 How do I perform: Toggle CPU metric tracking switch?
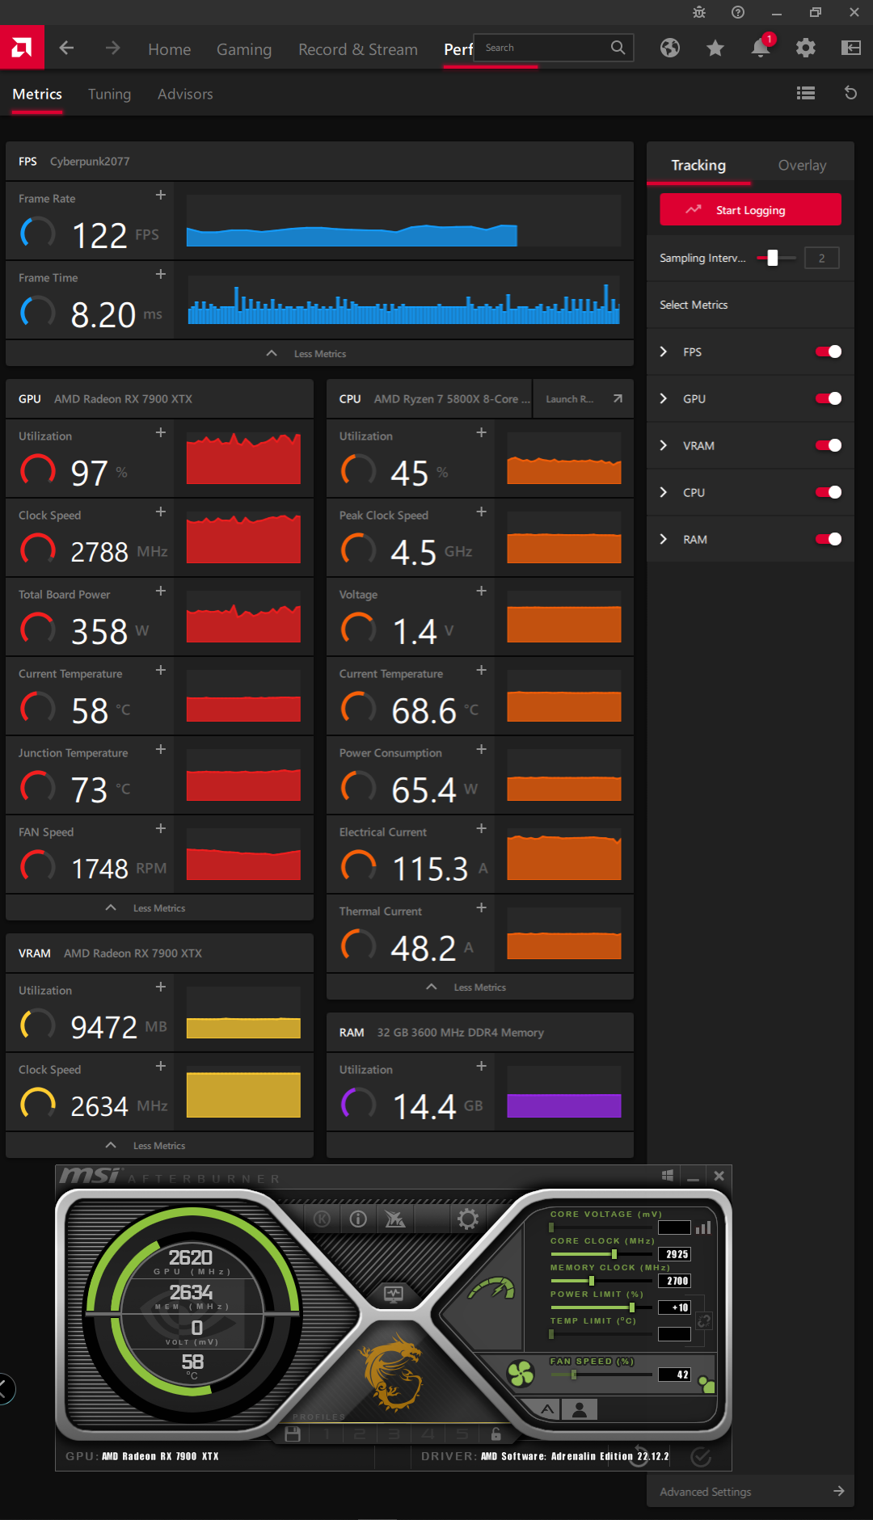pos(829,492)
